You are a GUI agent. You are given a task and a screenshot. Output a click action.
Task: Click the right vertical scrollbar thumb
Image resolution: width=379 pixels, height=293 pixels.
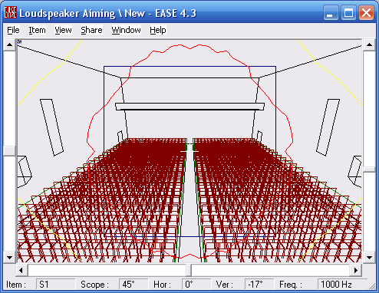[x=369, y=170]
